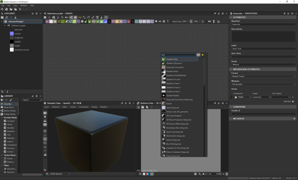Select Gradient Map from node search results

180,59
